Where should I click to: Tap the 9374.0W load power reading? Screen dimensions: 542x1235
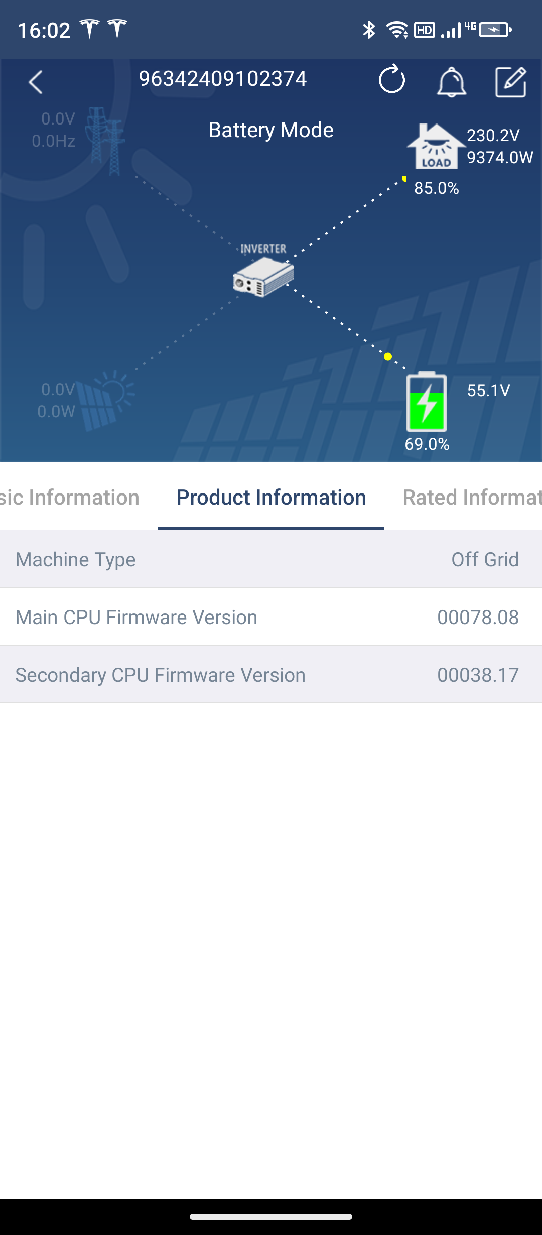[x=499, y=158]
